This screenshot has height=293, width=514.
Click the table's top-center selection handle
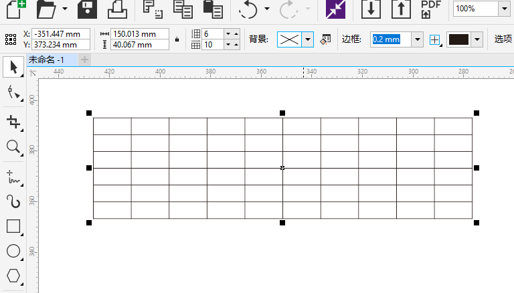pos(282,113)
